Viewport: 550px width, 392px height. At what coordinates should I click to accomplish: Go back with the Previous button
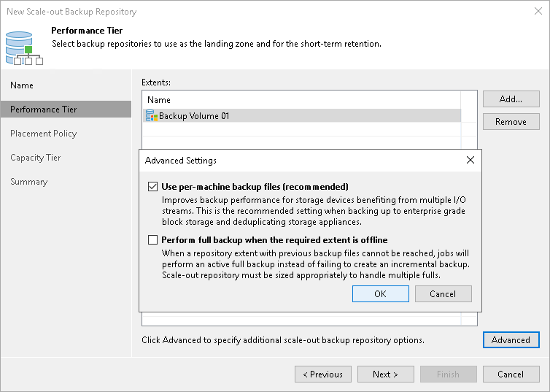pos(322,374)
